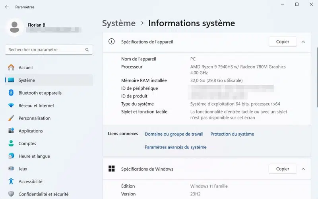Open Confidentialité et sécurité settings
Screen dimensions: 318x199
pos(43,194)
